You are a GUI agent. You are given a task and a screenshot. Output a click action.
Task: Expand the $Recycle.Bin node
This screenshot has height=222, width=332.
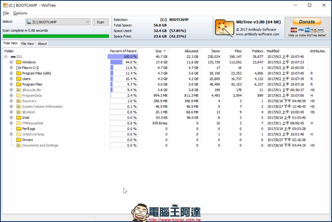click(11, 90)
